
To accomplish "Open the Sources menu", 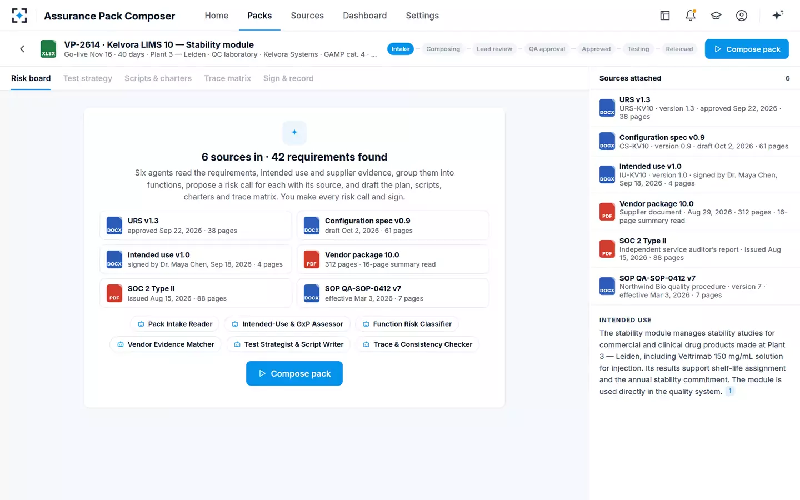I will (307, 16).
